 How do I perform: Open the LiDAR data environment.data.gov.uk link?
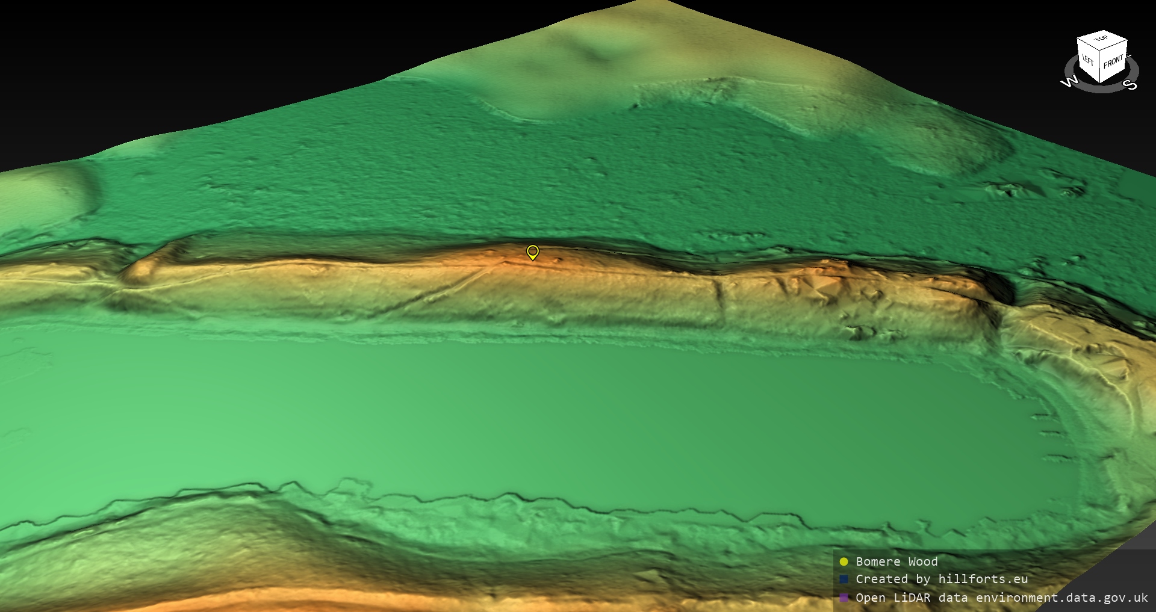click(x=1001, y=598)
